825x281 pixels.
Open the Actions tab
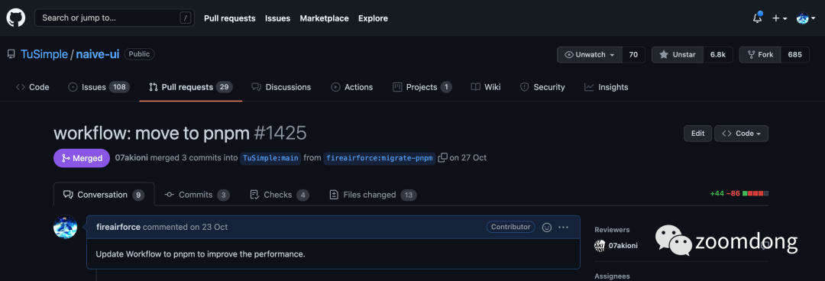(x=351, y=87)
